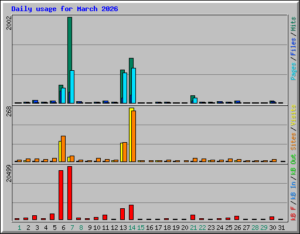The width and height of the screenshot is (300, 234).
Task: Click the orange 'Sites' legend label
Action: pos(294,142)
